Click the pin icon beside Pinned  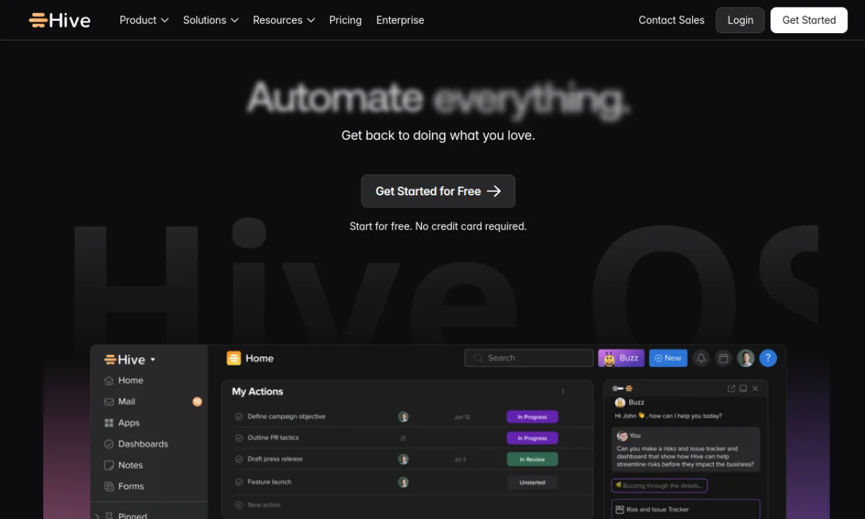109,516
